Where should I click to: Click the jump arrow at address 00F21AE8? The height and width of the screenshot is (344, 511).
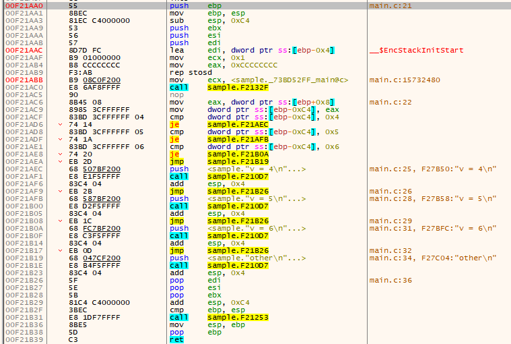[x=60, y=154]
